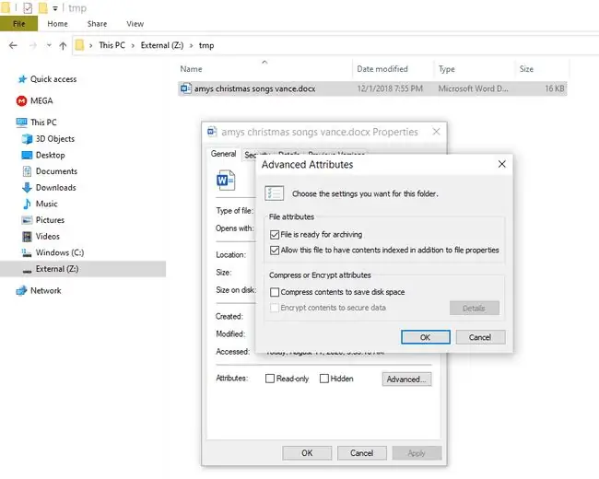Click the Word file icon in file list

pos(186,88)
